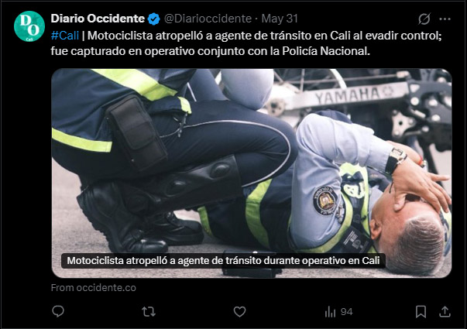The width and height of the screenshot is (467, 329).
Task: Click the blue verified badge
Action: tap(153, 19)
